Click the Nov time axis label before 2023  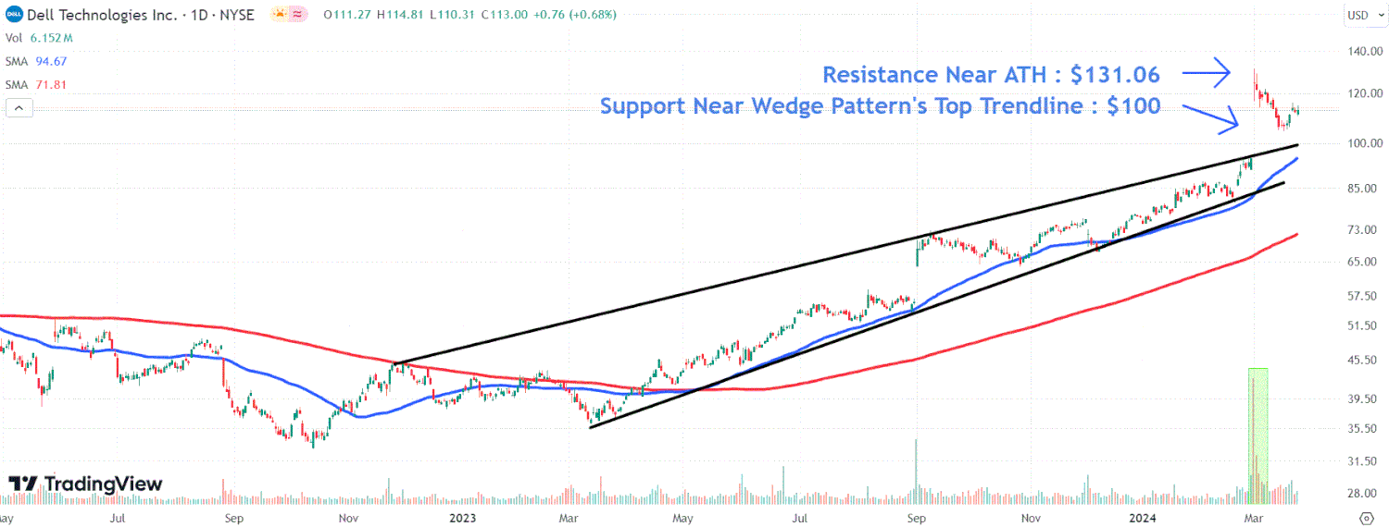click(348, 519)
